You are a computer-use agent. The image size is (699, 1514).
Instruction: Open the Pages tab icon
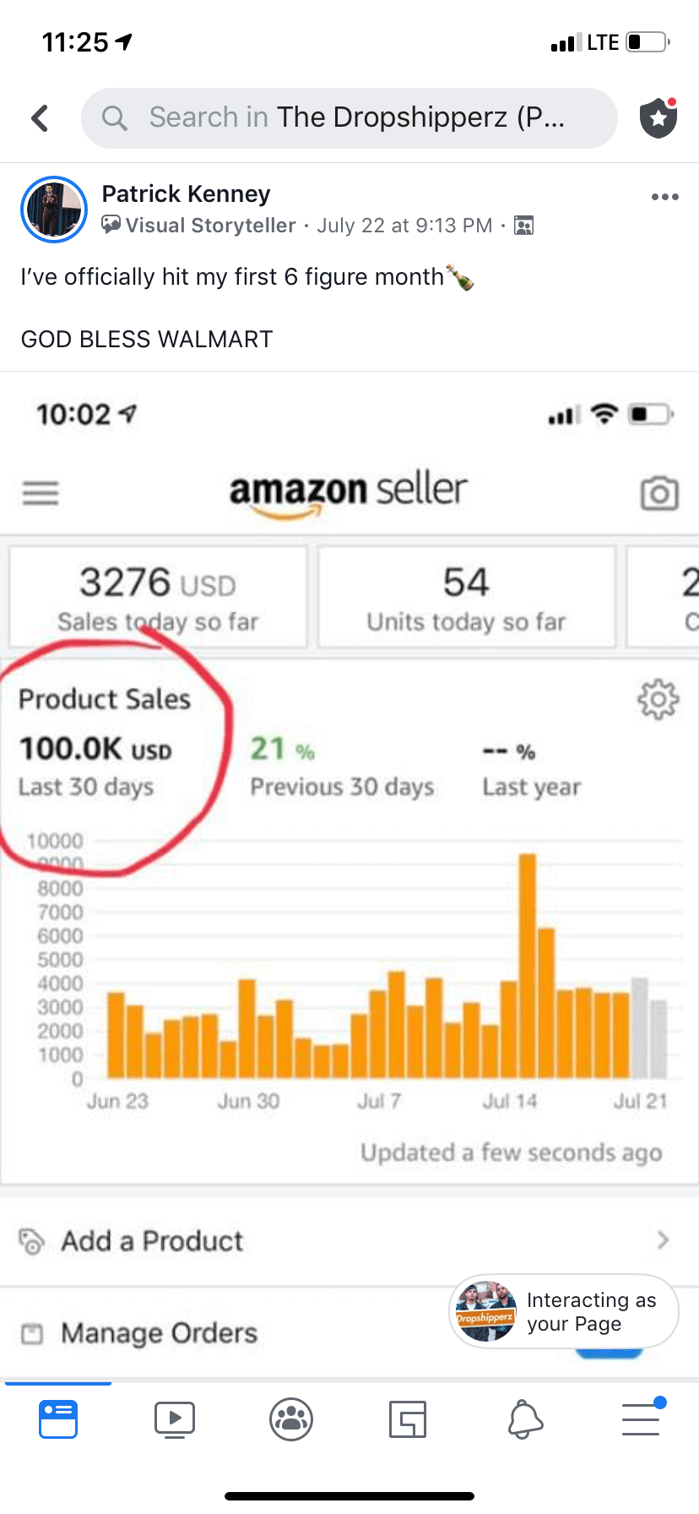point(408,1419)
